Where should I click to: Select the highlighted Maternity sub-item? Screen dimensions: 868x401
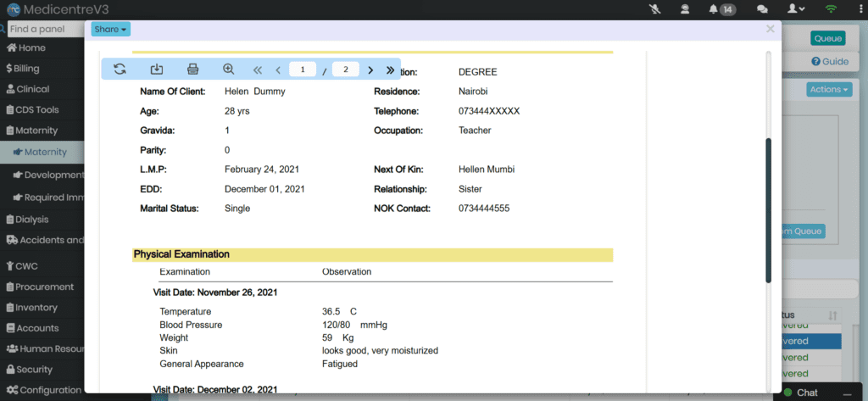42,152
